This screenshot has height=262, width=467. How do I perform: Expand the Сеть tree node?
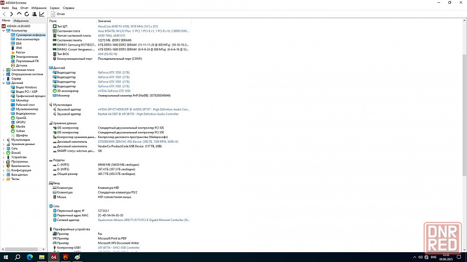pyautogui.click(x=4, y=148)
